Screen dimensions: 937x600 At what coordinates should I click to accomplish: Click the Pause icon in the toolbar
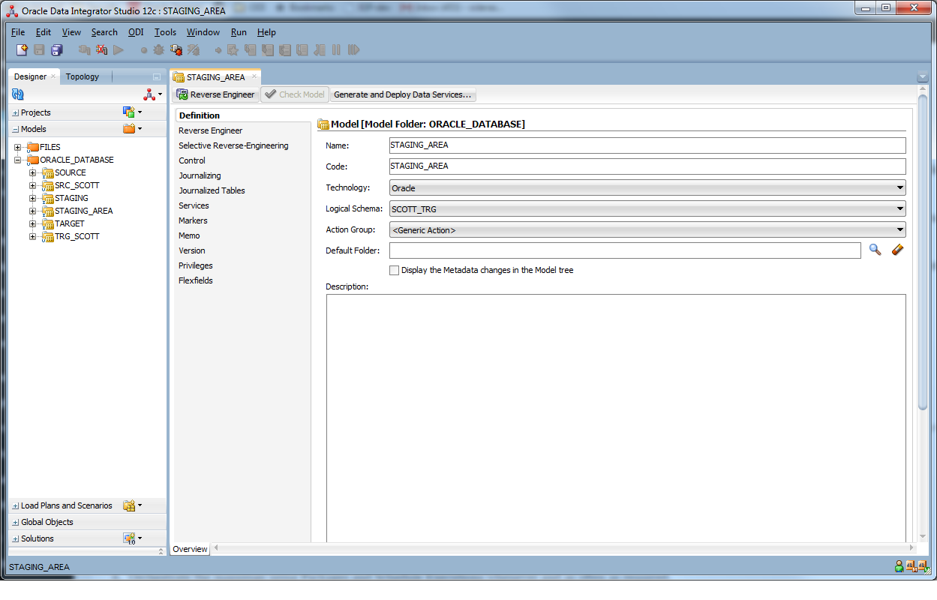(336, 49)
